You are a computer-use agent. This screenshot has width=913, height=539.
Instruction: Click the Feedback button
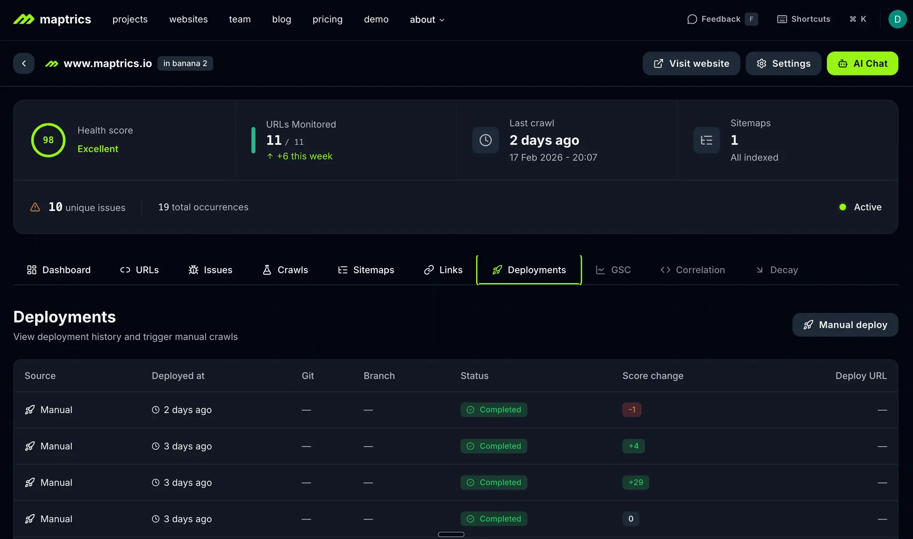coord(722,19)
